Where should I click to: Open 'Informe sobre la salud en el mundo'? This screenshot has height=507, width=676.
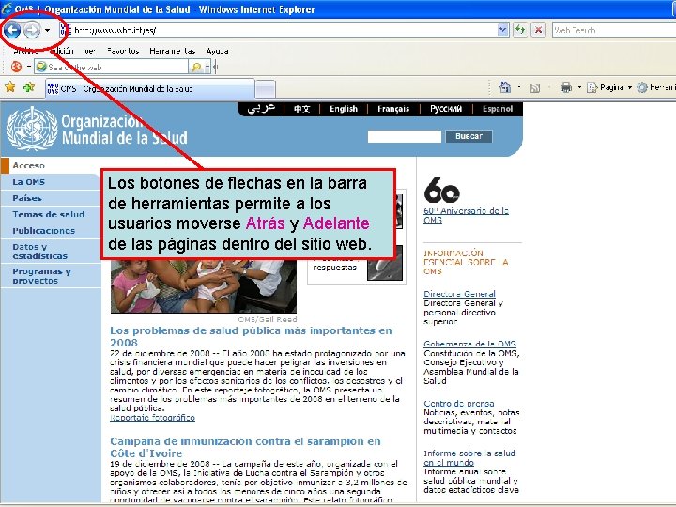(x=469, y=458)
